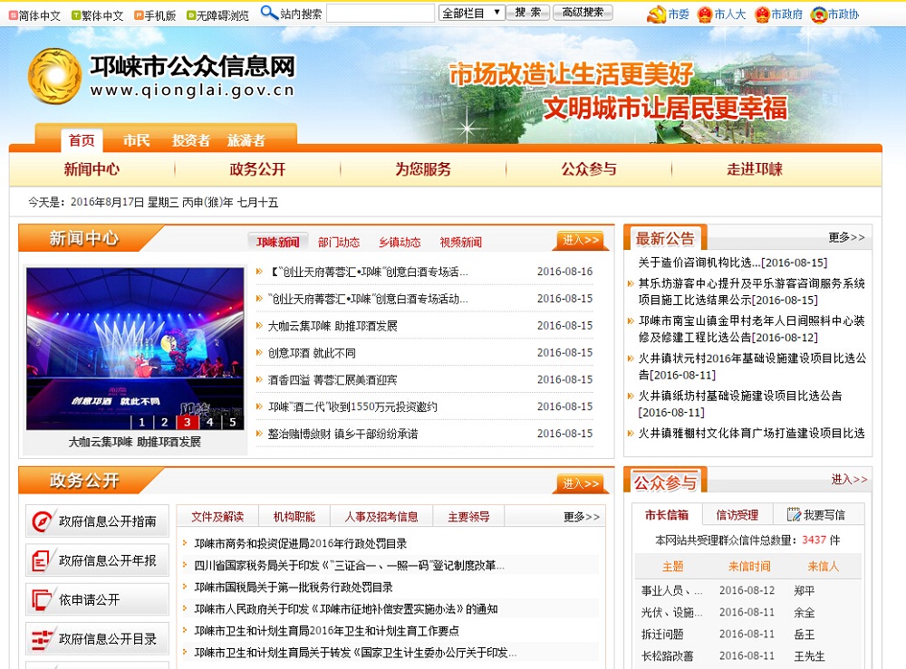Click the site search input field
Image resolution: width=906 pixels, height=669 pixels.
[381, 13]
